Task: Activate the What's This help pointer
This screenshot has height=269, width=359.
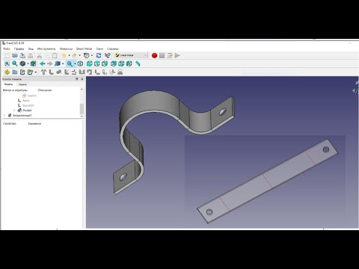Action: [x=108, y=55]
